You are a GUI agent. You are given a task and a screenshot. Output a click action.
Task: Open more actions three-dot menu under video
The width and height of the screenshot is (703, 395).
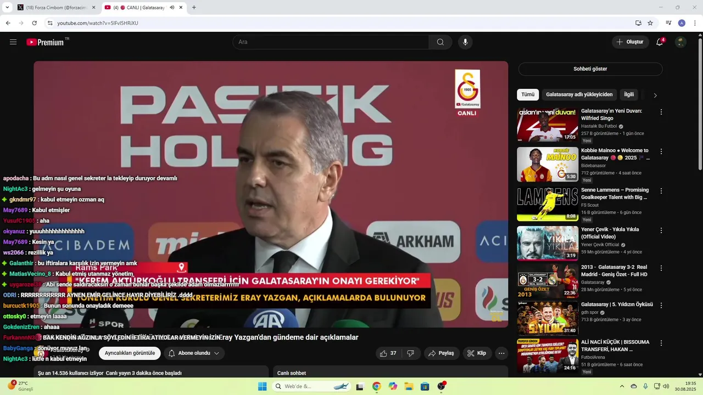(501, 353)
